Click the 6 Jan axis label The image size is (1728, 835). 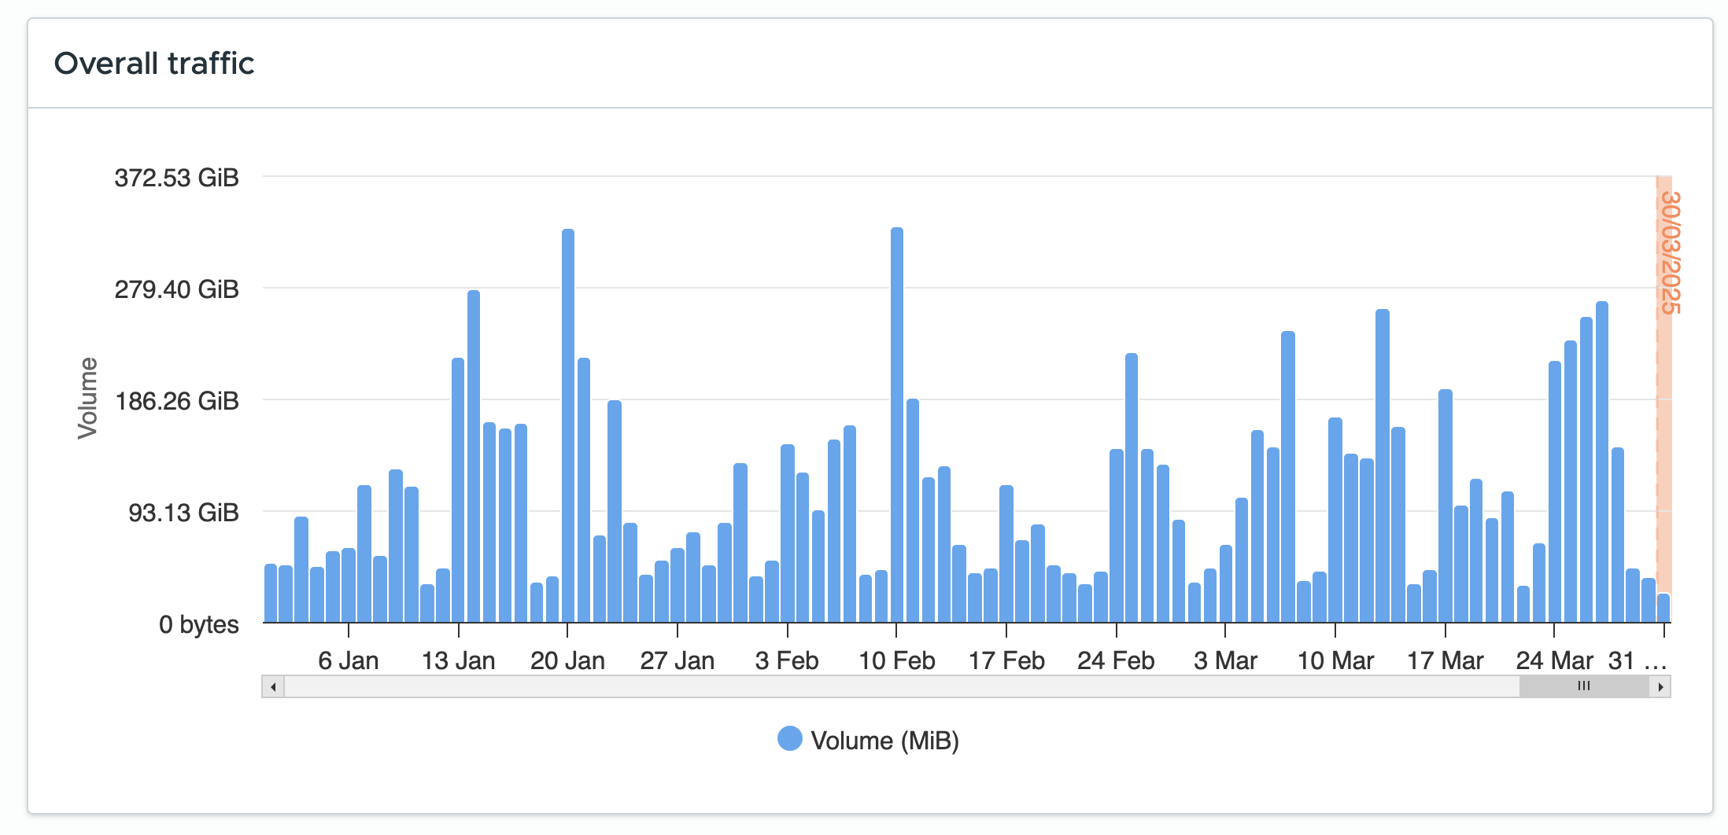(x=348, y=660)
